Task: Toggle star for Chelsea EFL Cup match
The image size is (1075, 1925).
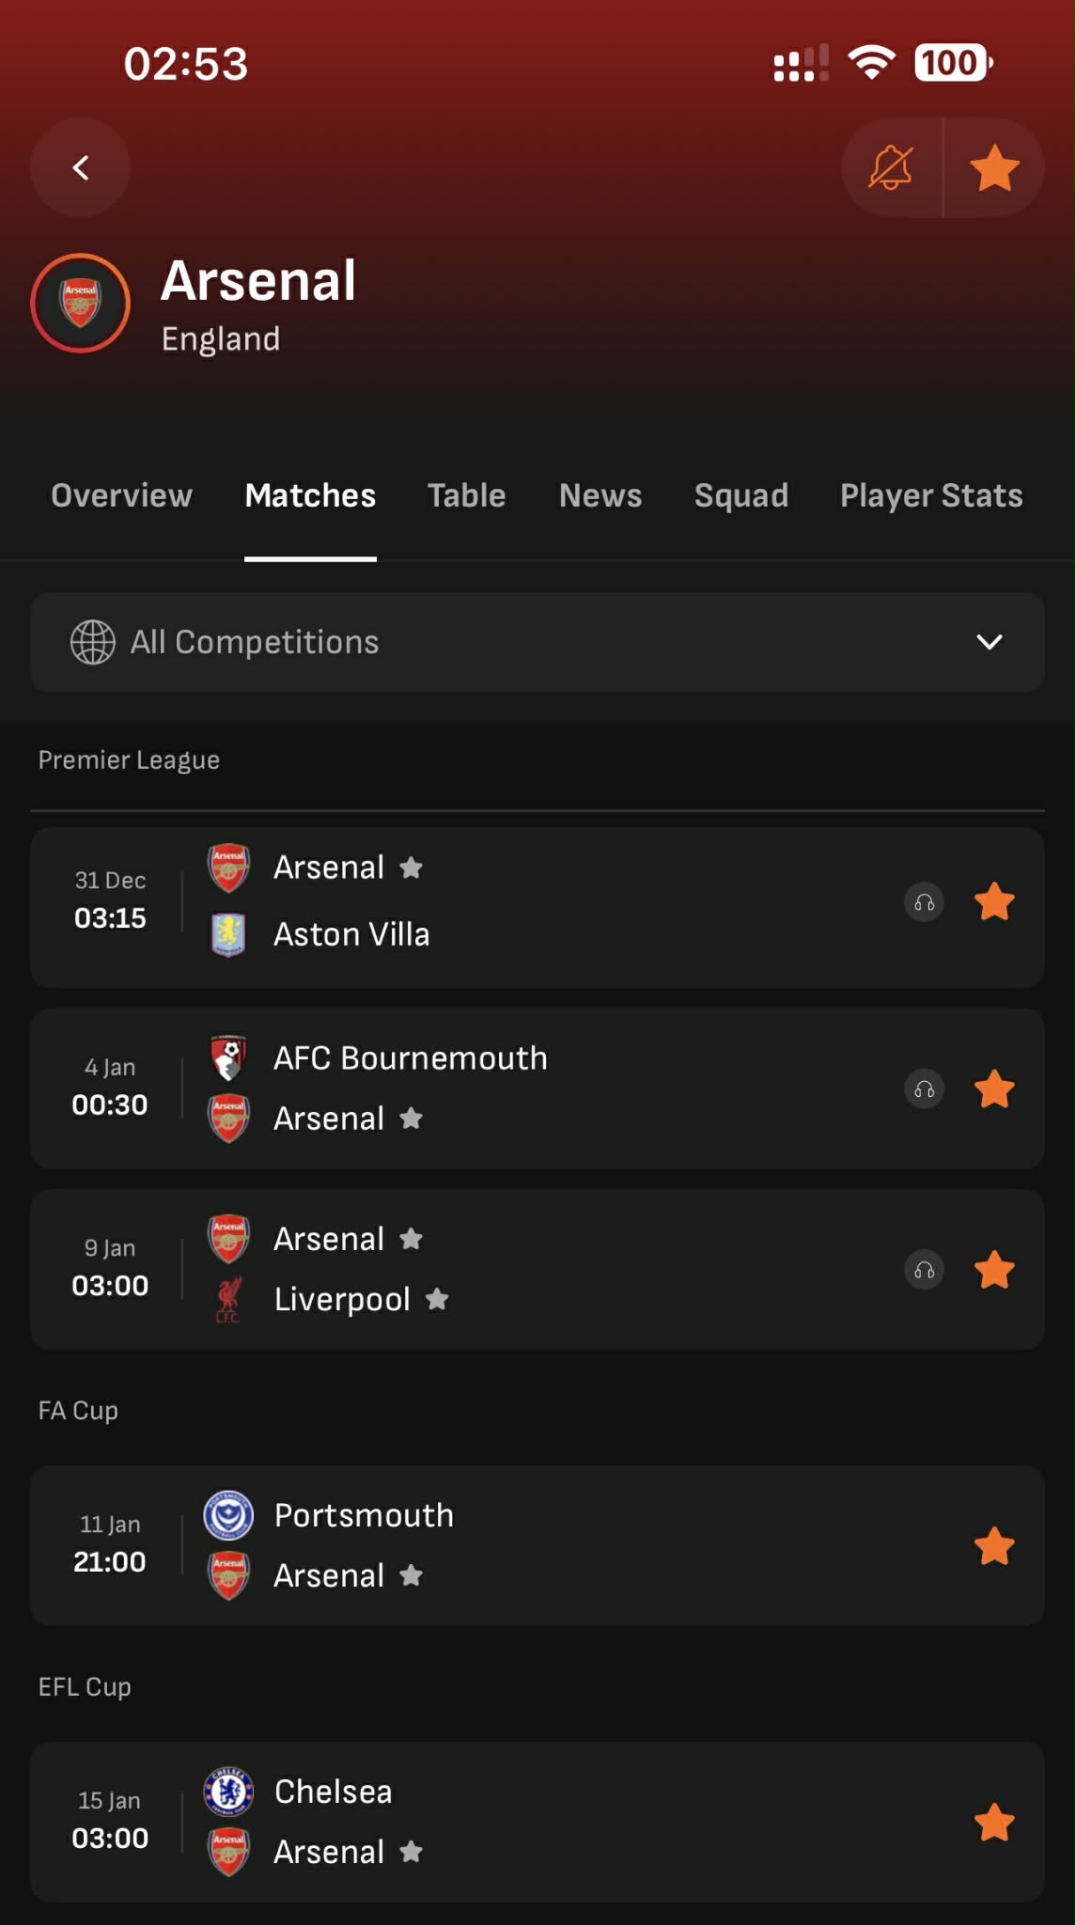Action: (x=994, y=1823)
